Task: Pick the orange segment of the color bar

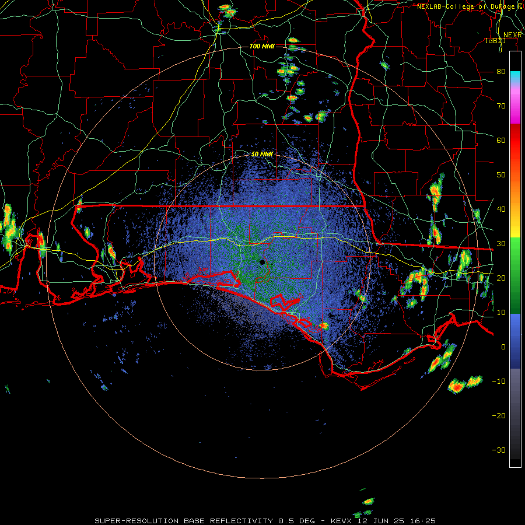Action: [x=515, y=187]
